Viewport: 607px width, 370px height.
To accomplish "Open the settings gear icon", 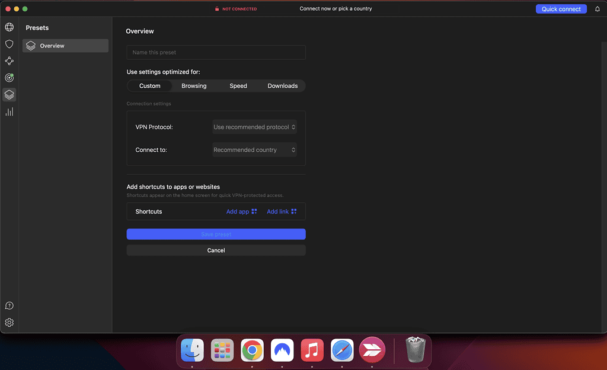I will click(x=9, y=323).
